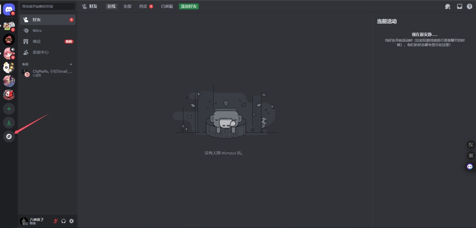Open Nitro page in sidebar
This screenshot has width=476, height=228.
click(48, 30)
